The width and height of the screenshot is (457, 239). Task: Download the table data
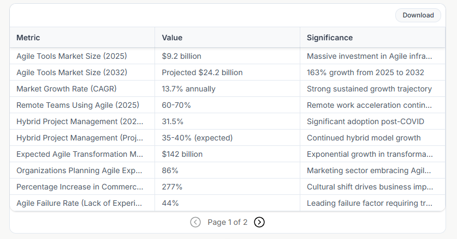418,15
